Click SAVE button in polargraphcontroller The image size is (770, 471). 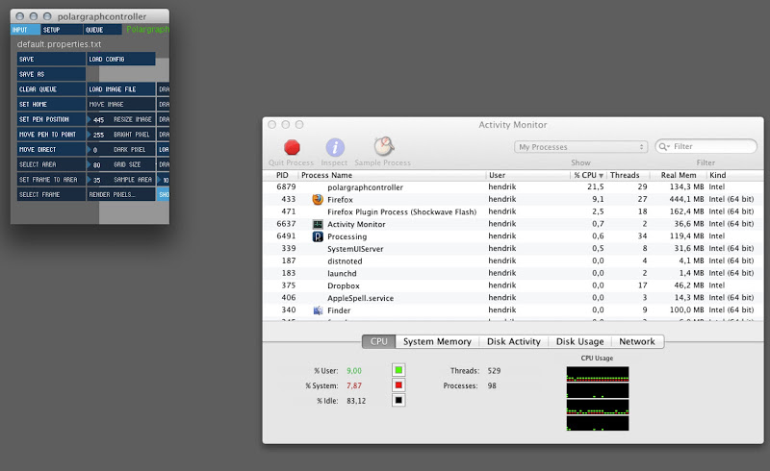point(51,59)
